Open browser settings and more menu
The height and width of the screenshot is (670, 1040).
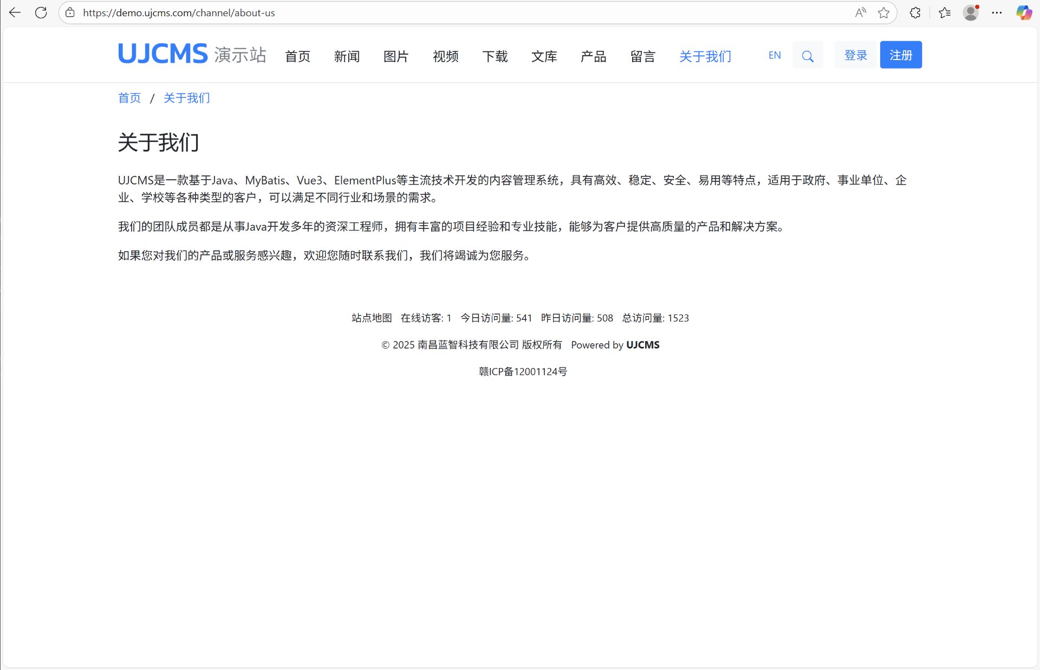[997, 12]
